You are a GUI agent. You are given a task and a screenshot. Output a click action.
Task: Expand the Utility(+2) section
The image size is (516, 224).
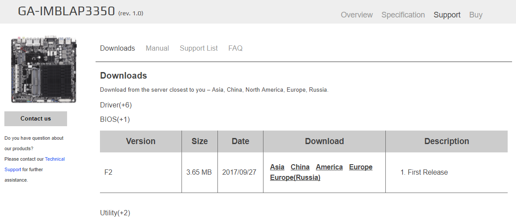pyautogui.click(x=115, y=213)
